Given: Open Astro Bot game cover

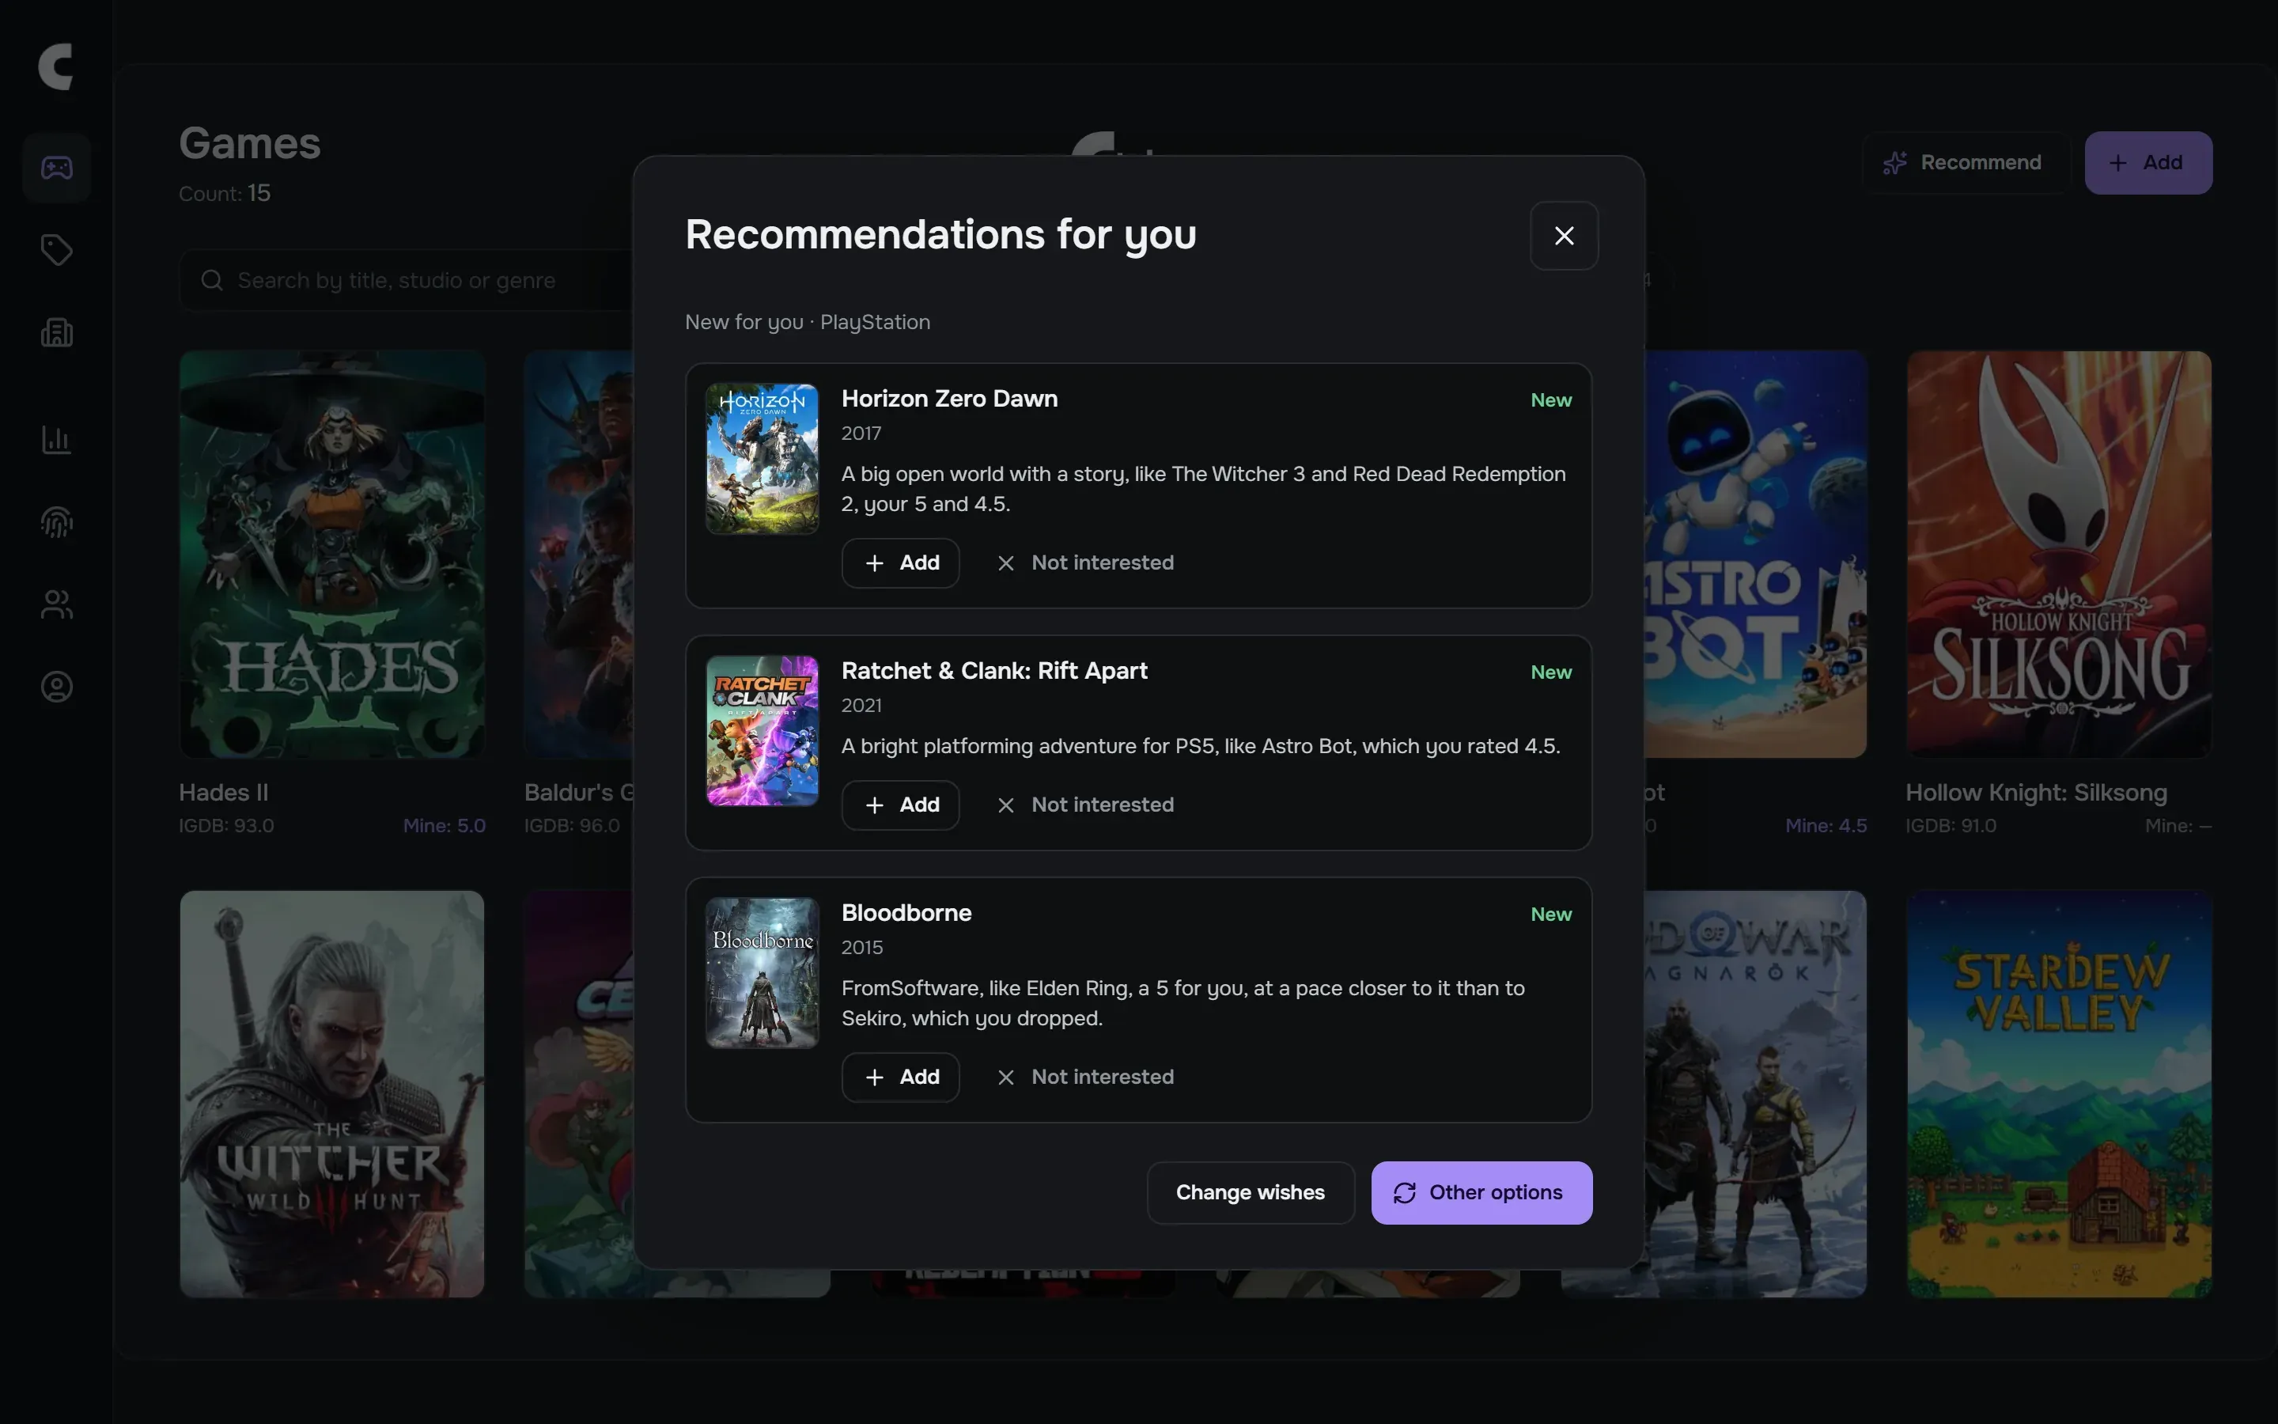Looking at the screenshot, I should click(x=1757, y=555).
